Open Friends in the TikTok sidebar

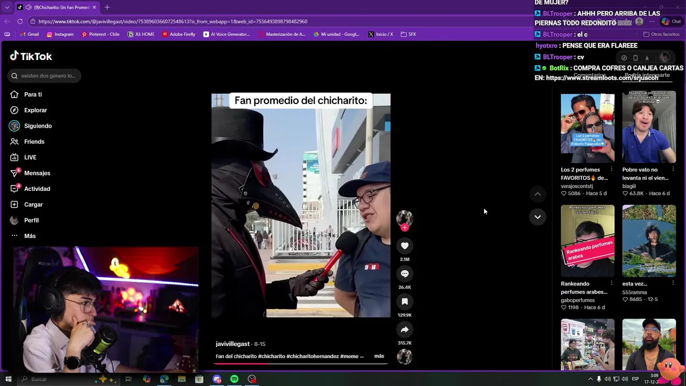[34, 142]
